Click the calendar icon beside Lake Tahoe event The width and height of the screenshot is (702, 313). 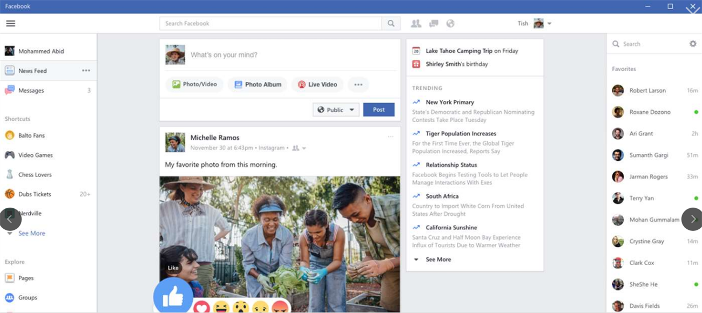[x=416, y=51]
